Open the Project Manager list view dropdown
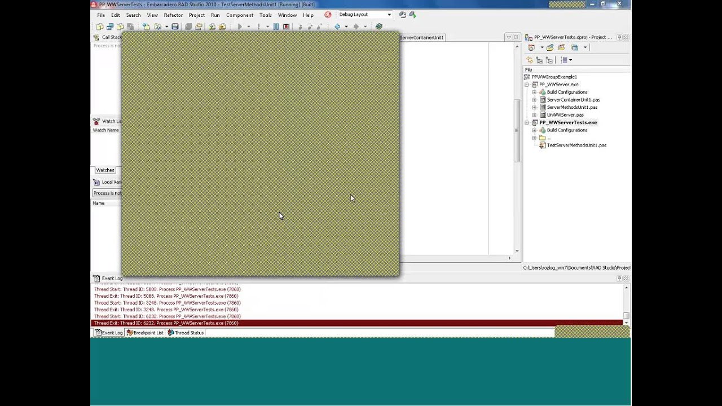722x406 pixels. click(570, 60)
